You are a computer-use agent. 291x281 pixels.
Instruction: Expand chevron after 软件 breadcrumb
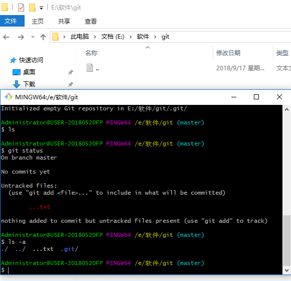pos(155,37)
